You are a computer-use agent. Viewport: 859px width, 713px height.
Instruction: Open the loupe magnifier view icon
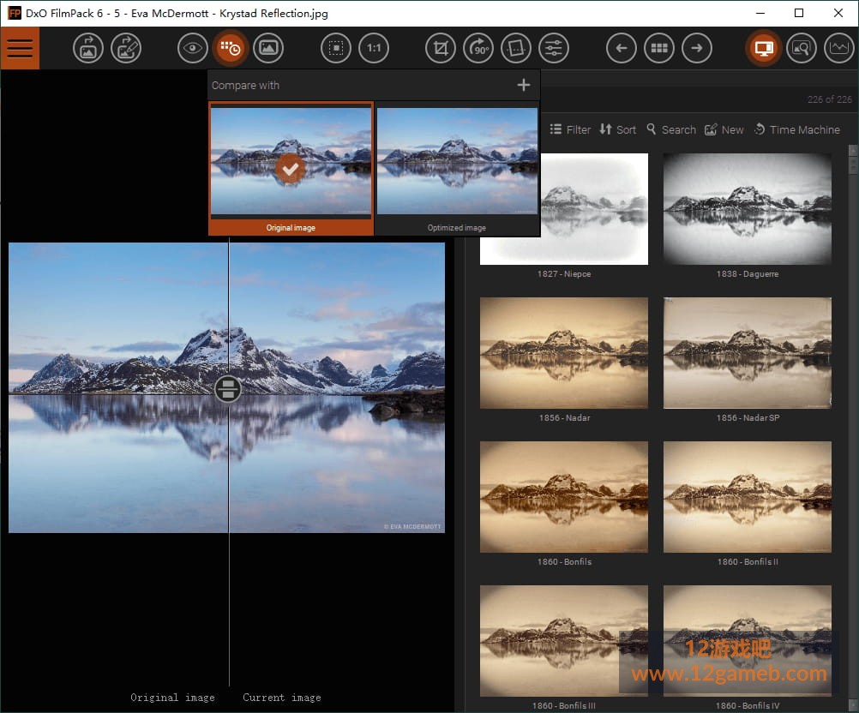[x=802, y=48]
